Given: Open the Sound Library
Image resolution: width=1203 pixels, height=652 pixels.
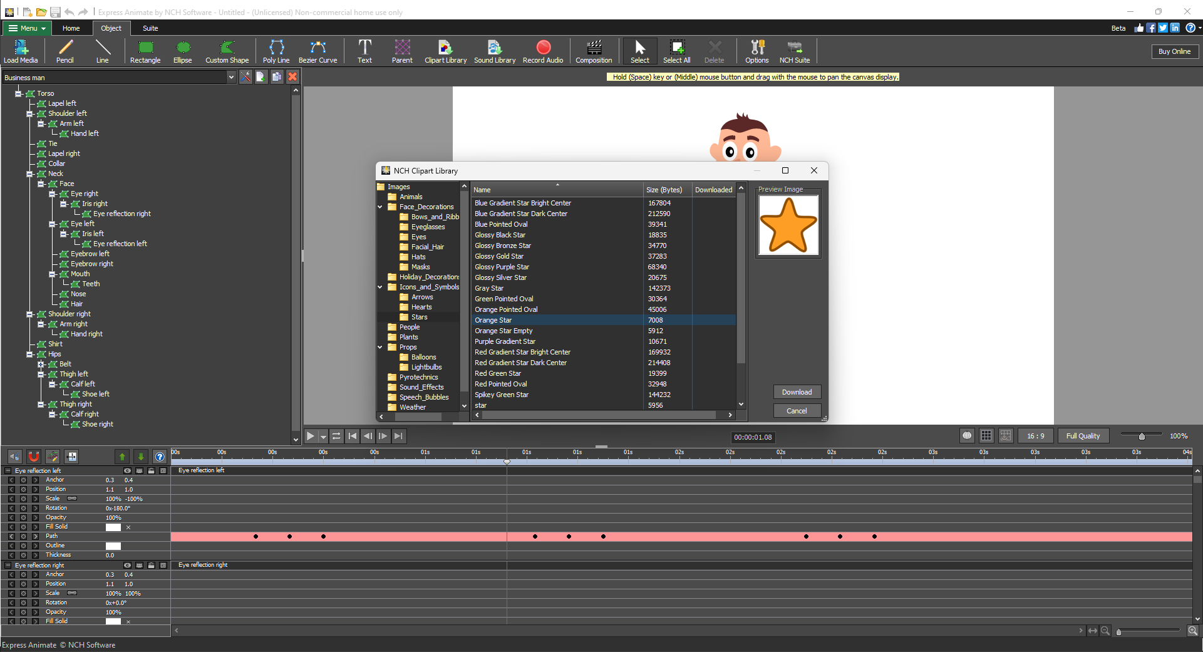Looking at the screenshot, I should point(494,51).
